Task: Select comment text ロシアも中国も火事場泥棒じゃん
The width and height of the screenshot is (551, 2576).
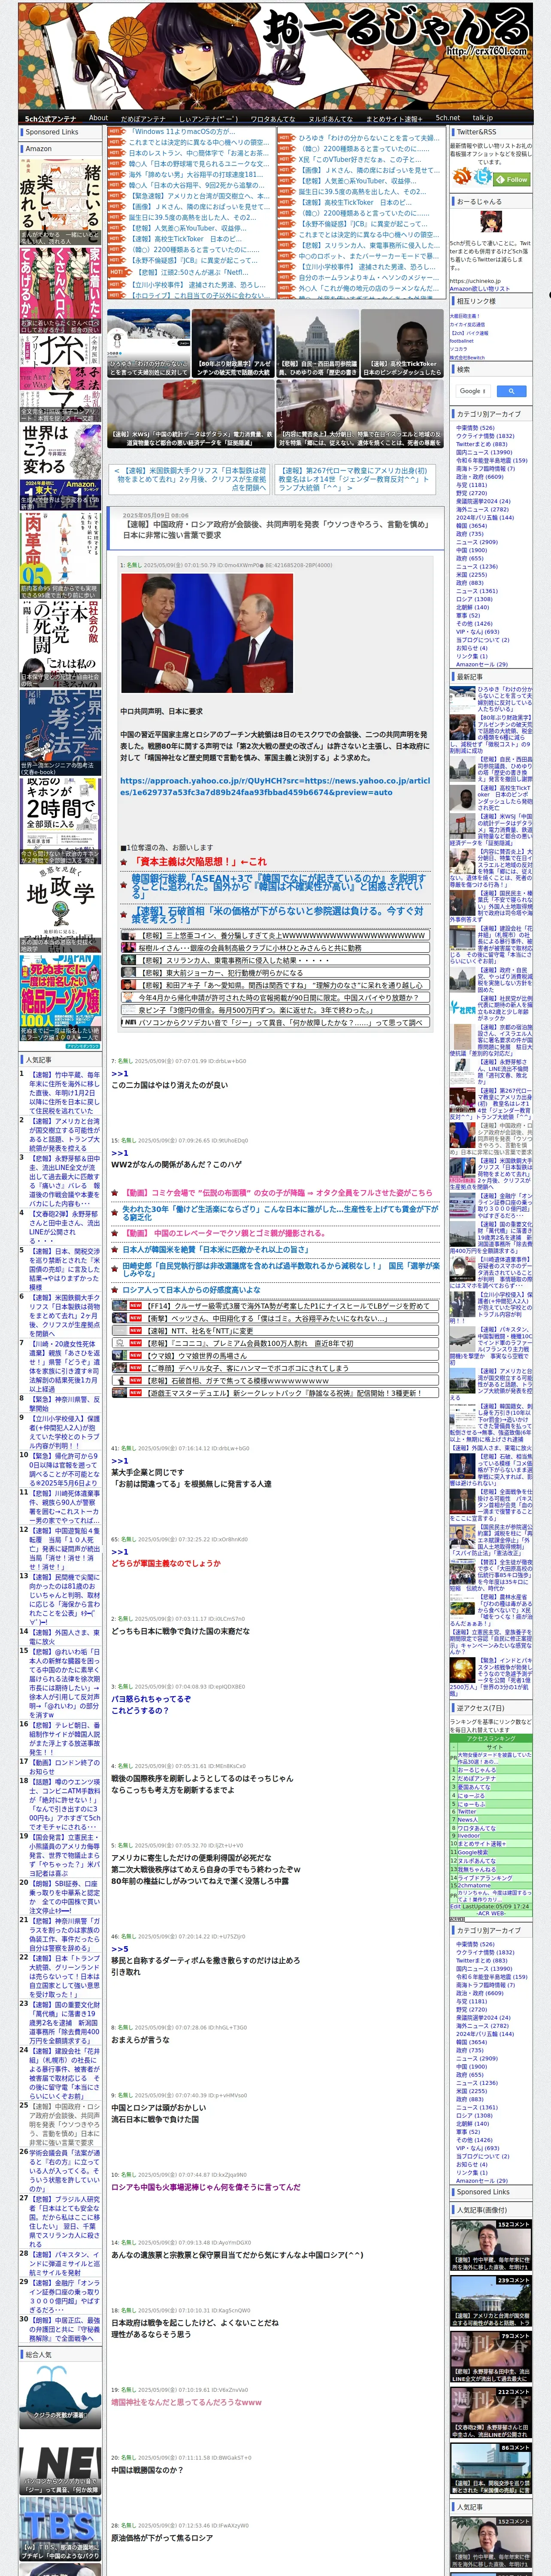Action: pos(205,2187)
